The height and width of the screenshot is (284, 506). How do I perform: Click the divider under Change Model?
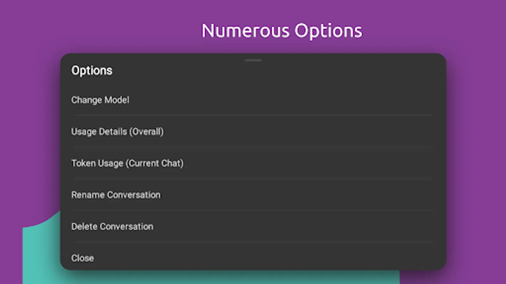[253, 115]
